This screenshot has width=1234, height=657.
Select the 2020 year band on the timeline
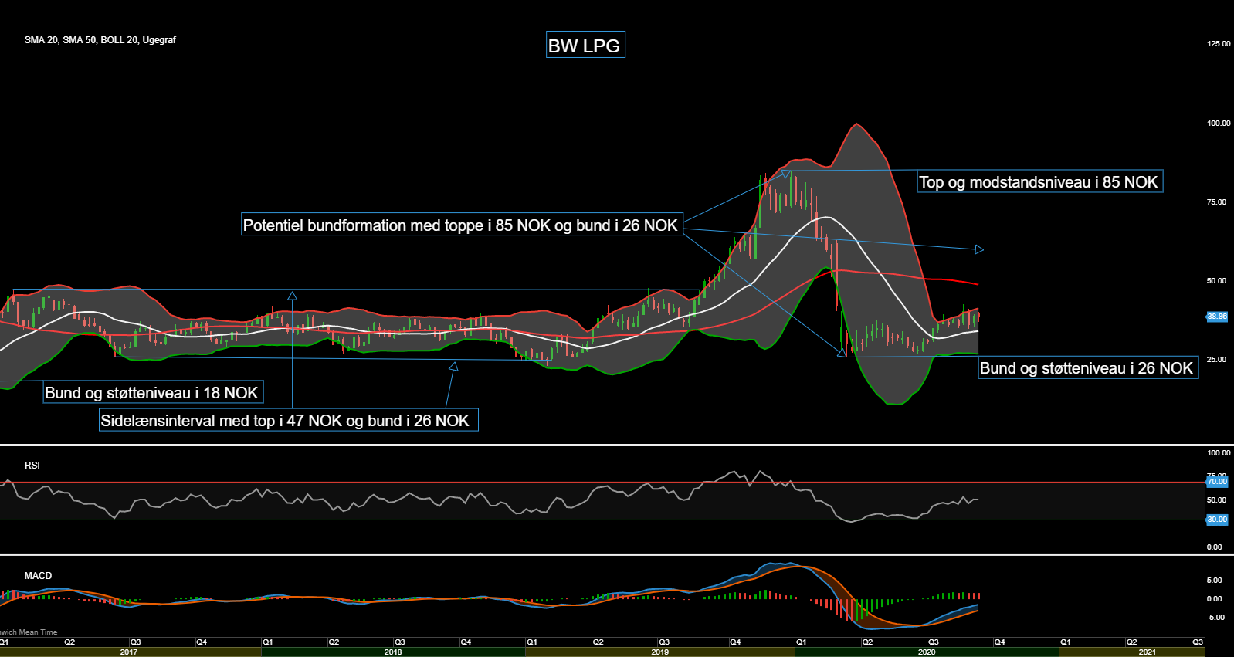[x=927, y=652]
